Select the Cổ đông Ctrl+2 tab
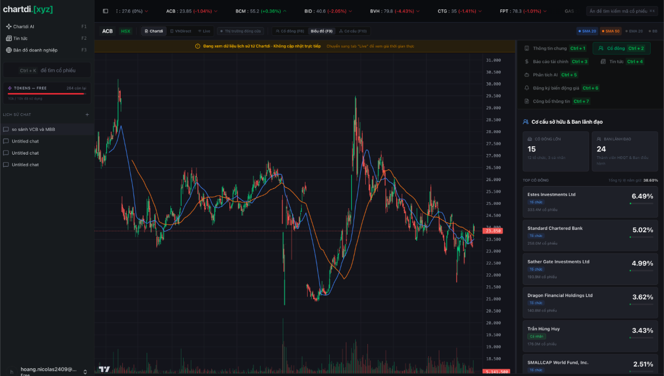Image resolution: width=664 pixels, height=376 pixels. coord(621,49)
